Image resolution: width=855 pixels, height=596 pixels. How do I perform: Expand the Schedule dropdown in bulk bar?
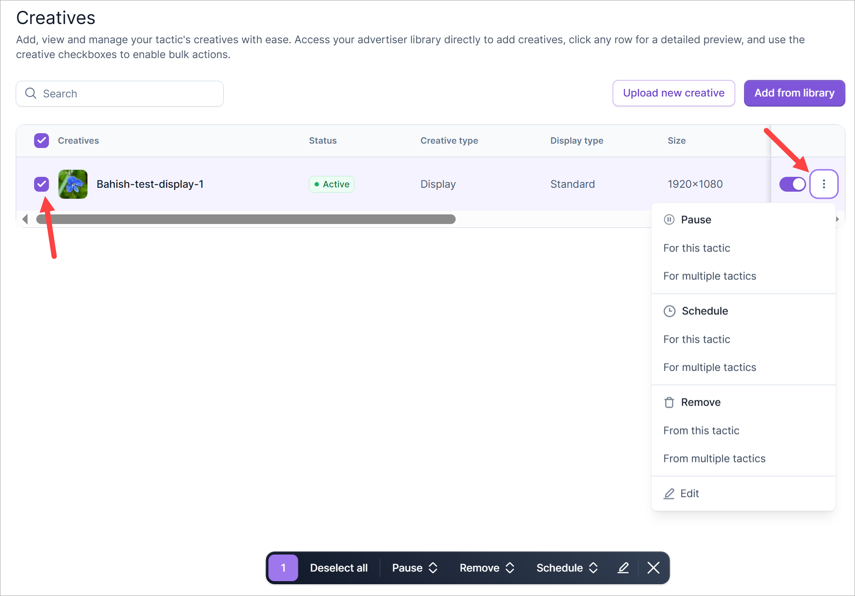tap(567, 568)
